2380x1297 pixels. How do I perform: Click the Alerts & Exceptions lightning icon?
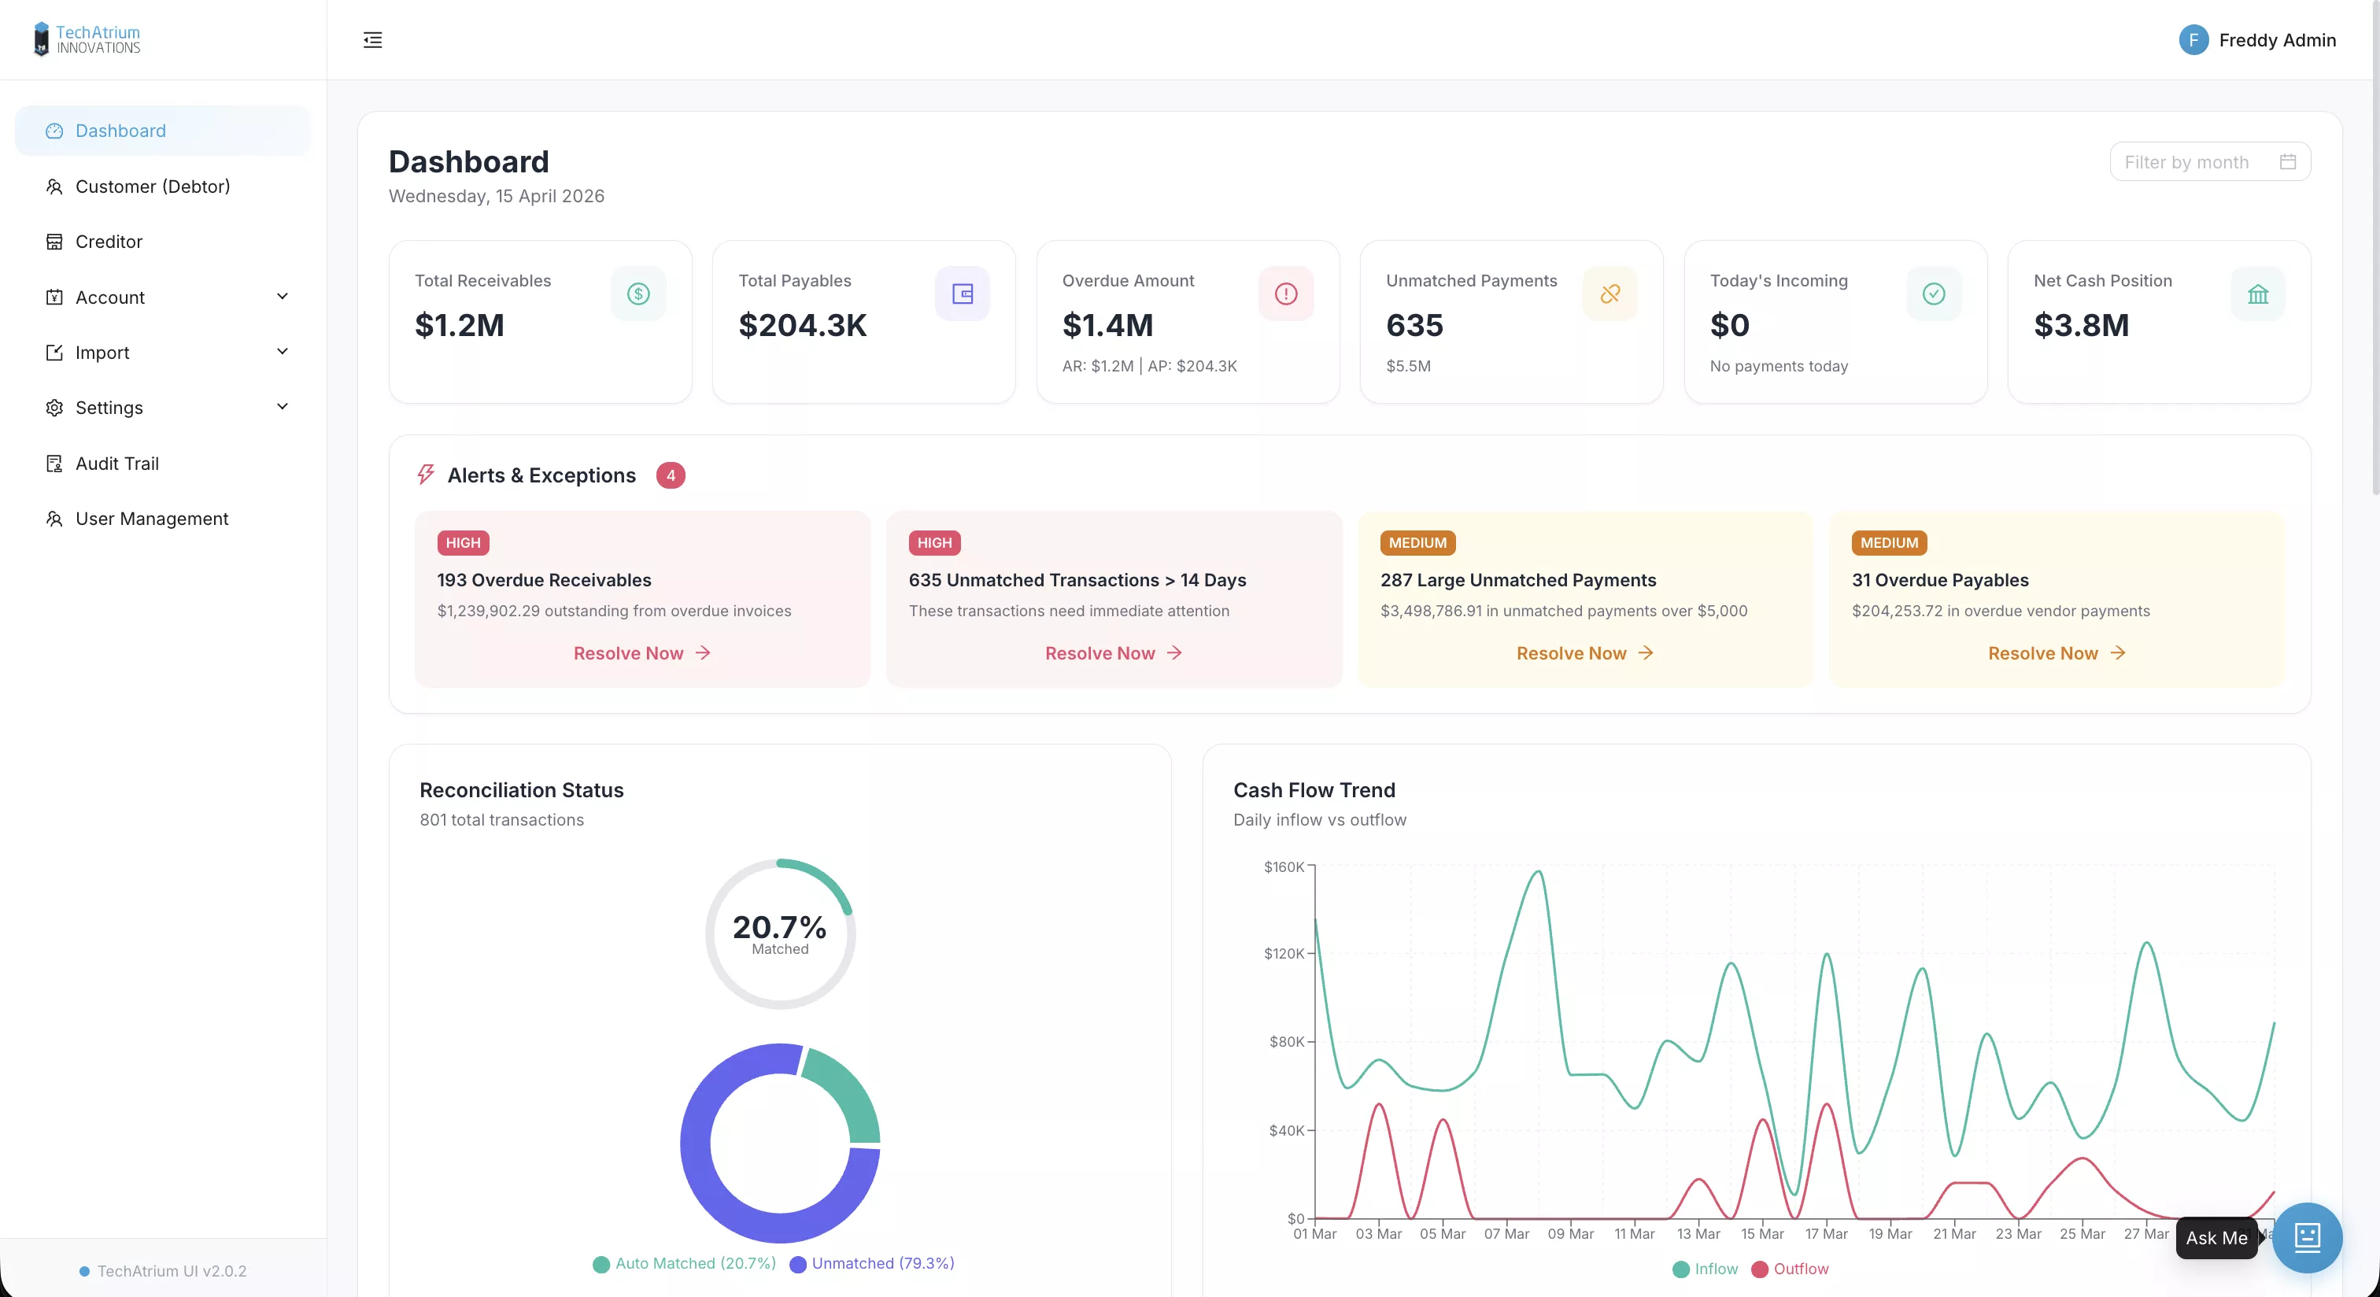(x=426, y=475)
